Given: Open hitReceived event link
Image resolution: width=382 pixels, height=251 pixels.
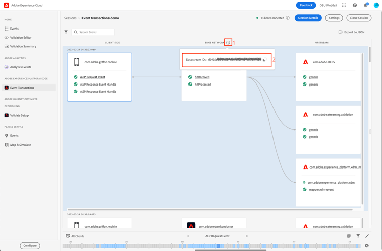Looking at the screenshot, I should tap(202, 77).
